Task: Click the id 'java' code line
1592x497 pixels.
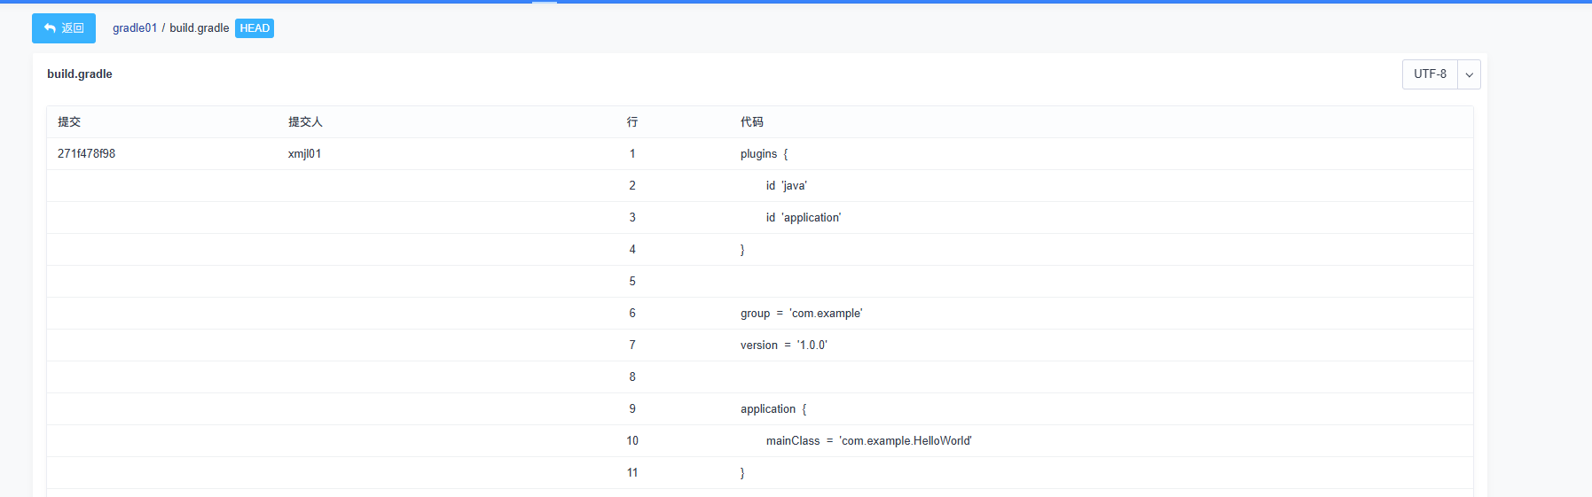Action: tap(786, 186)
